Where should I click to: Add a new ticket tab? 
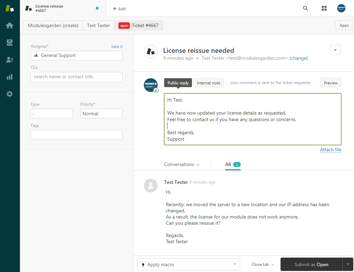[x=119, y=9]
